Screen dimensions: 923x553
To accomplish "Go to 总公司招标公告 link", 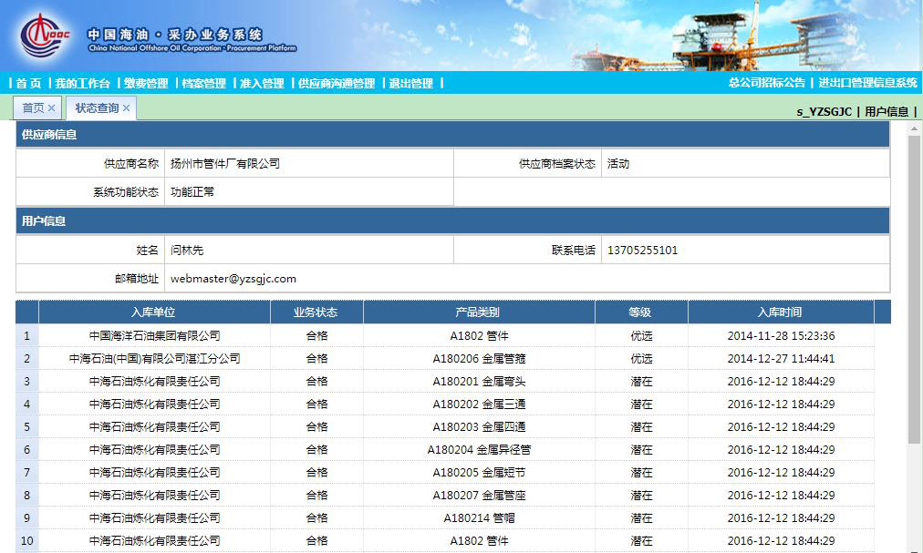I will point(767,83).
